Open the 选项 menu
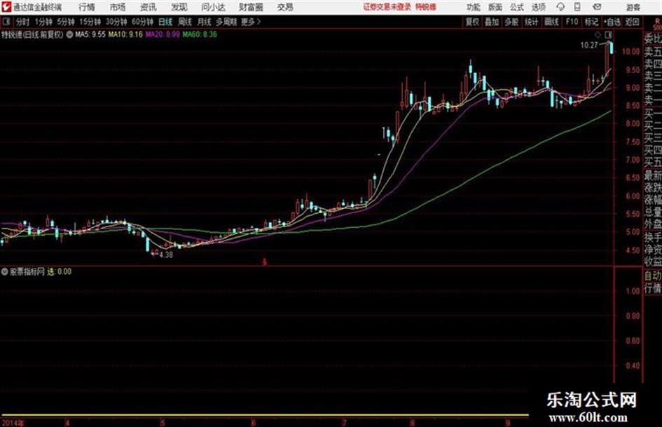This screenshot has width=662, height=427. tap(538, 7)
